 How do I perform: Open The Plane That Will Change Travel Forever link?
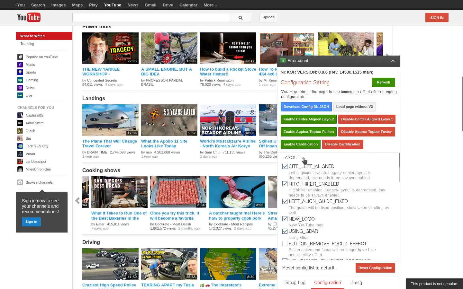(110, 144)
